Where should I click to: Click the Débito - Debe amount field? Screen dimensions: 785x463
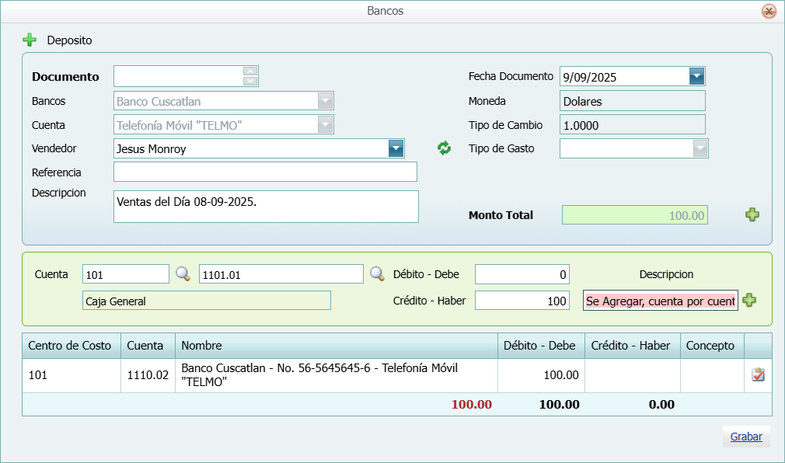pos(522,274)
